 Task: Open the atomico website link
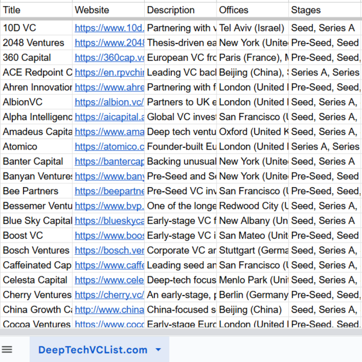pyautogui.click(x=109, y=147)
